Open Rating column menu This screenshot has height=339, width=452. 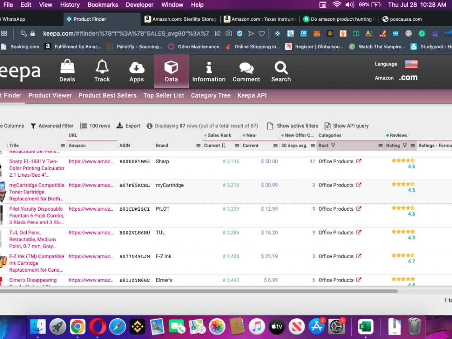(x=413, y=146)
